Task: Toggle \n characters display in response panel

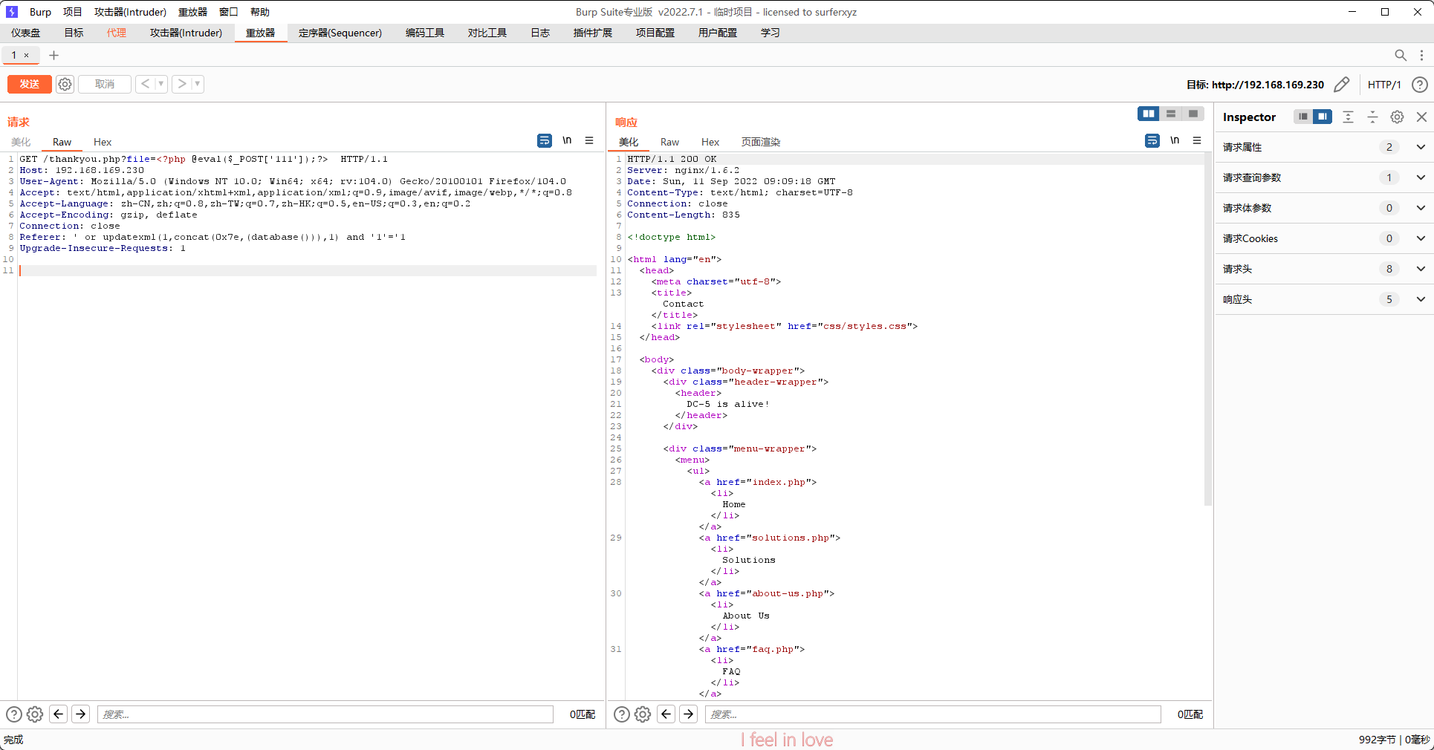Action: coord(1175,140)
